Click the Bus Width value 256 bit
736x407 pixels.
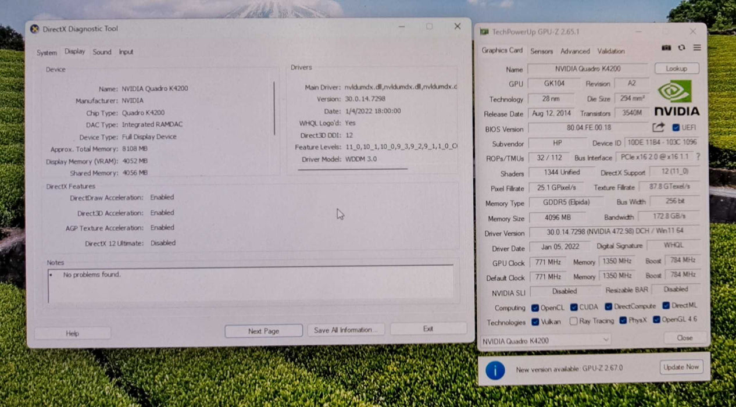(x=674, y=202)
